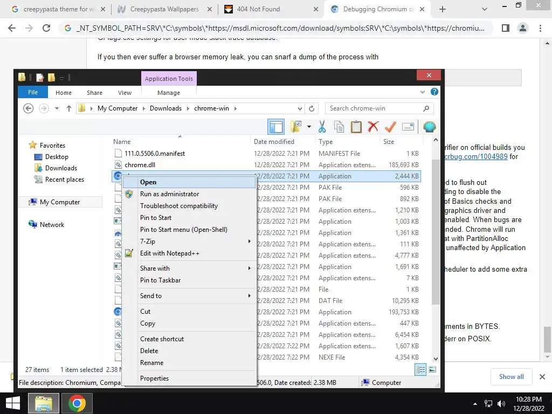Screen dimensions: 552x414
Task: Switch to details view icon in status bar
Action: [420, 370]
